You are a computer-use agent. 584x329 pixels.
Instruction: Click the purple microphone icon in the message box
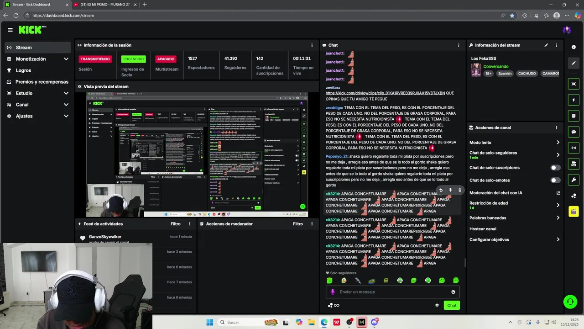[332, 292]
